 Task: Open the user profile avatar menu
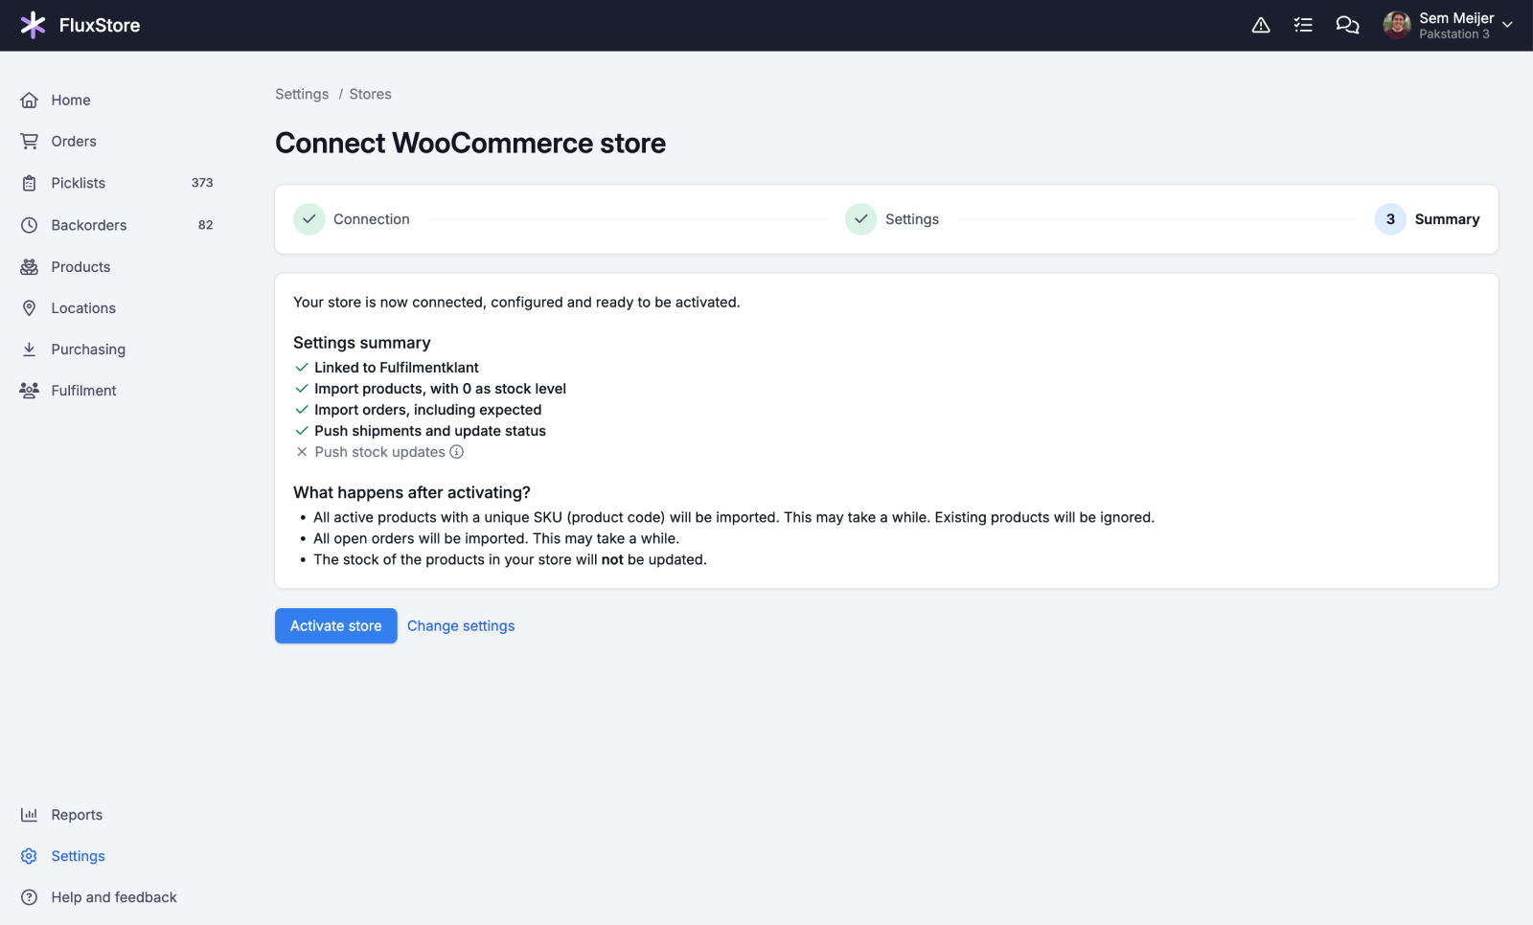tap(1397, 25)
